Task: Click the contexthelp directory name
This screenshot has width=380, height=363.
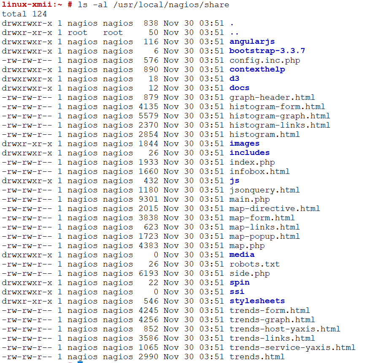Action: point(257,70)
